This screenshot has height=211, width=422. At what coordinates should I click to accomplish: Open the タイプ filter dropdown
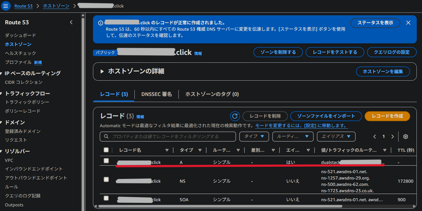254,136
